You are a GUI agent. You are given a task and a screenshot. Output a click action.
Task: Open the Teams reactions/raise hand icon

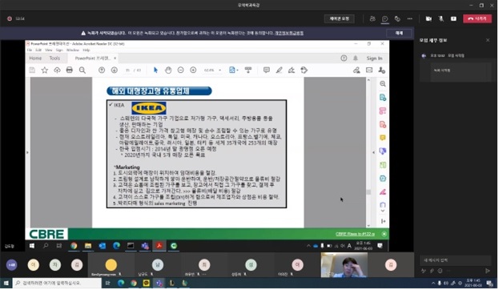(397, 18)
